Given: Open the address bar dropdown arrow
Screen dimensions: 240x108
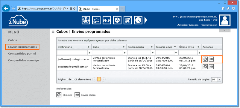Looking at the screenshot, I should [x=68, y=9].
